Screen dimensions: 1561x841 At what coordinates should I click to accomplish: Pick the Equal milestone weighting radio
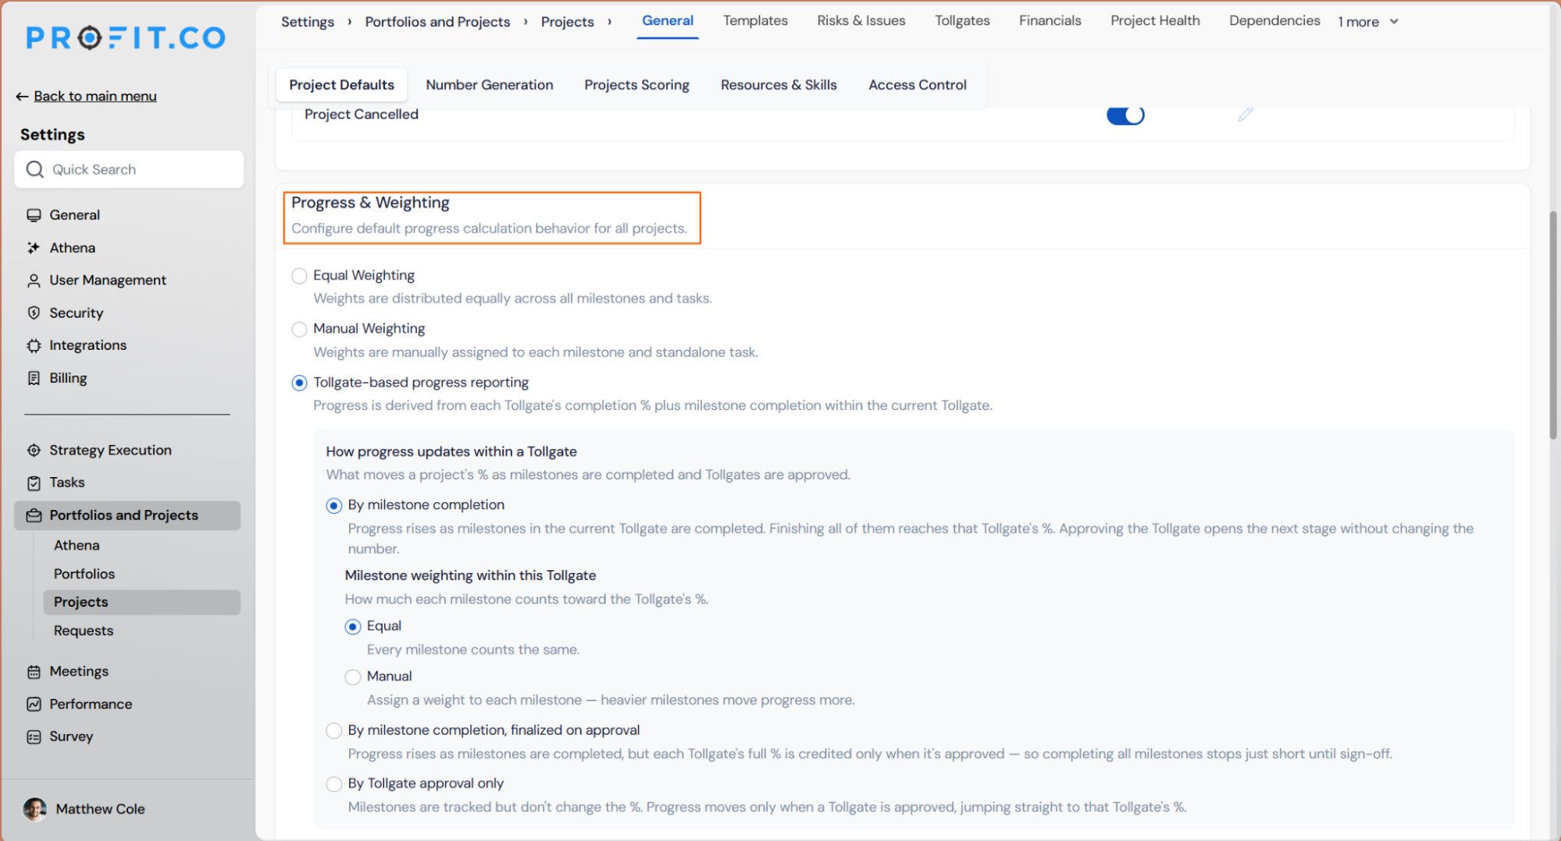(353, 627)
